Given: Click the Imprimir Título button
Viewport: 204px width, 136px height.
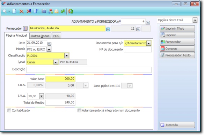Looking at the screenshot, I should 177,29.
